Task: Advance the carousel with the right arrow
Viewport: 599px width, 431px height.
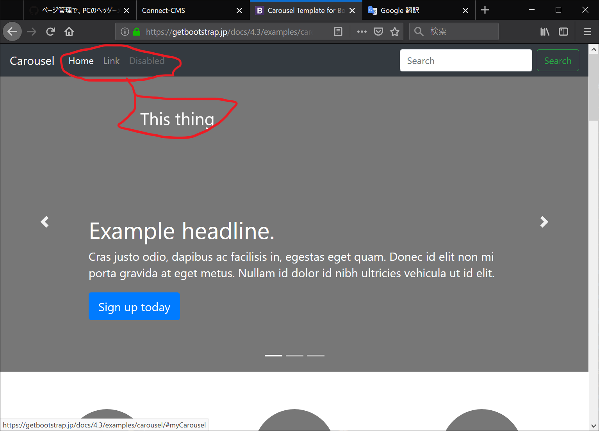Action: [544, 222]
